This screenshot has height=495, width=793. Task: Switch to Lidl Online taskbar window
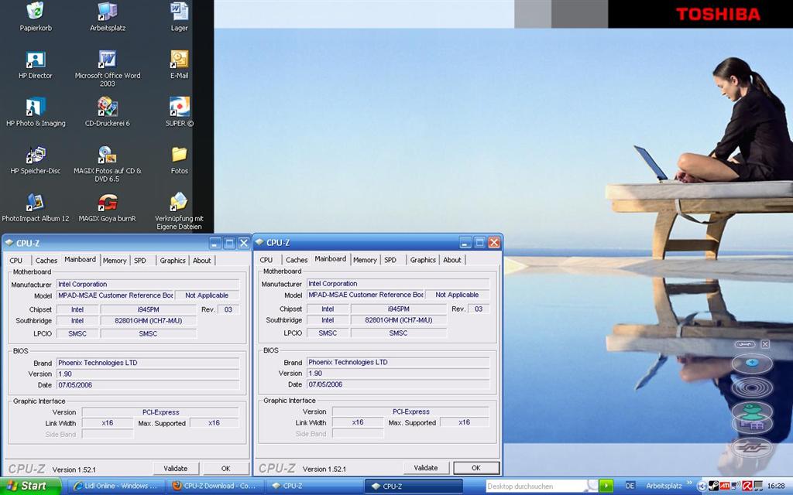(115, 486)
